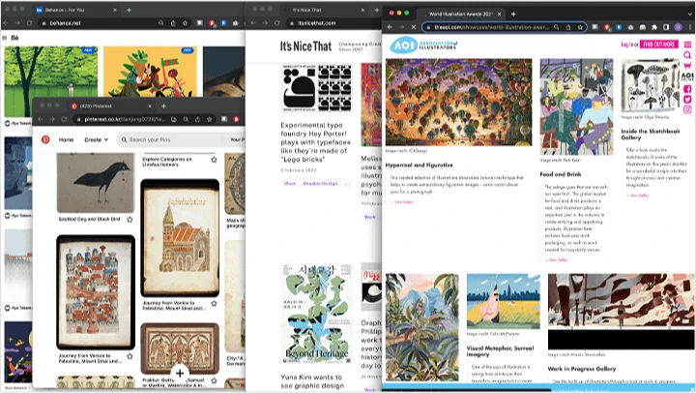Click the AOI Log in link

tap(626, 45)
